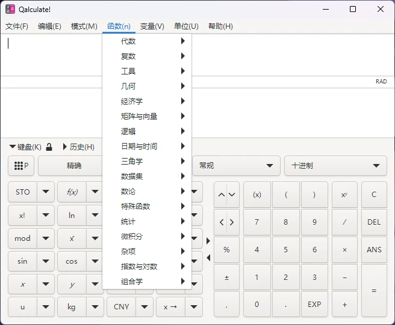Open the 指数与对数 functions submenu
395x325 pixels.
[147, 267]
